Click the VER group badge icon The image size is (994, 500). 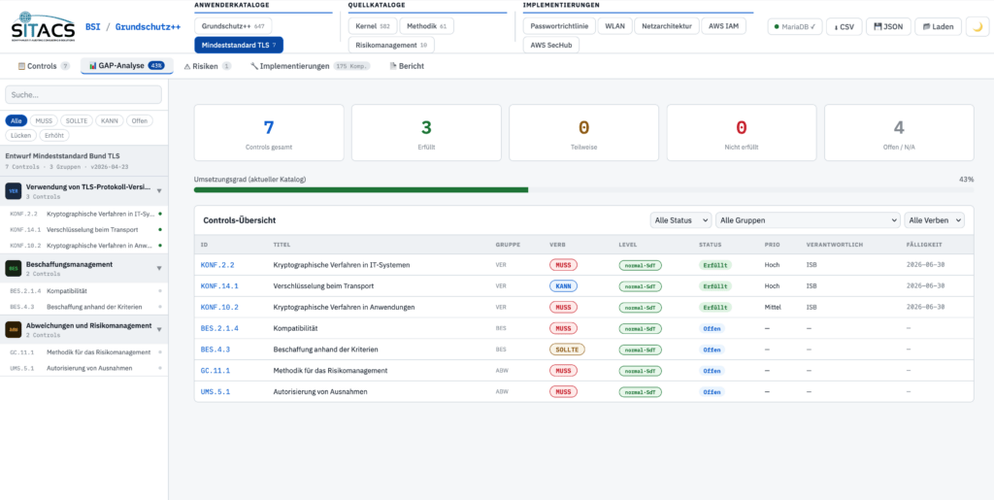click(14, 190)
